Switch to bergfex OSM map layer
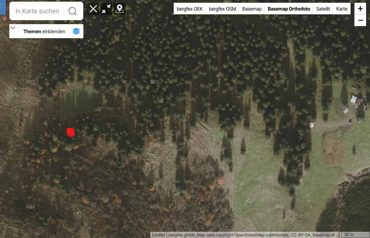 click(222, 9)
